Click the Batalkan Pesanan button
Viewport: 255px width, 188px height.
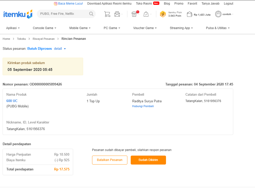(109, 160)
